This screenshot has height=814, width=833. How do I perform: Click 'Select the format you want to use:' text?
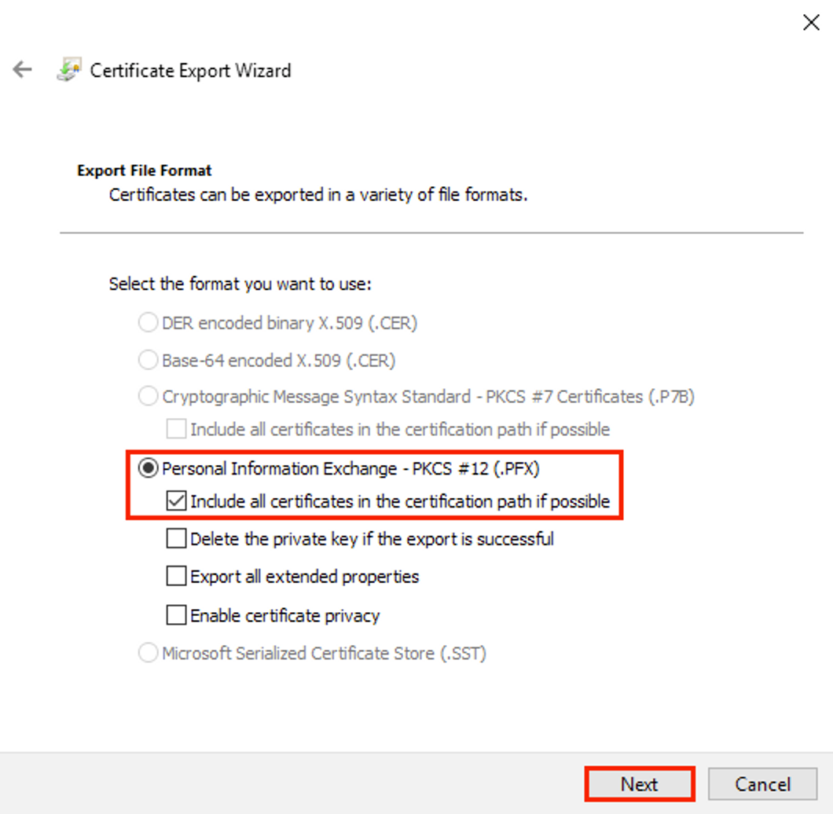(240, 284)
